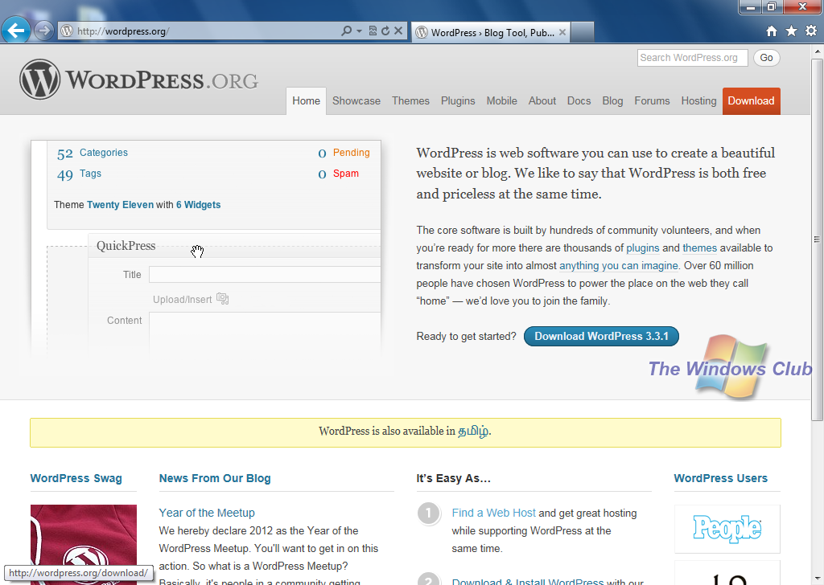
Task: Open the Mobile menu item
Action: (x=501, y=100)
